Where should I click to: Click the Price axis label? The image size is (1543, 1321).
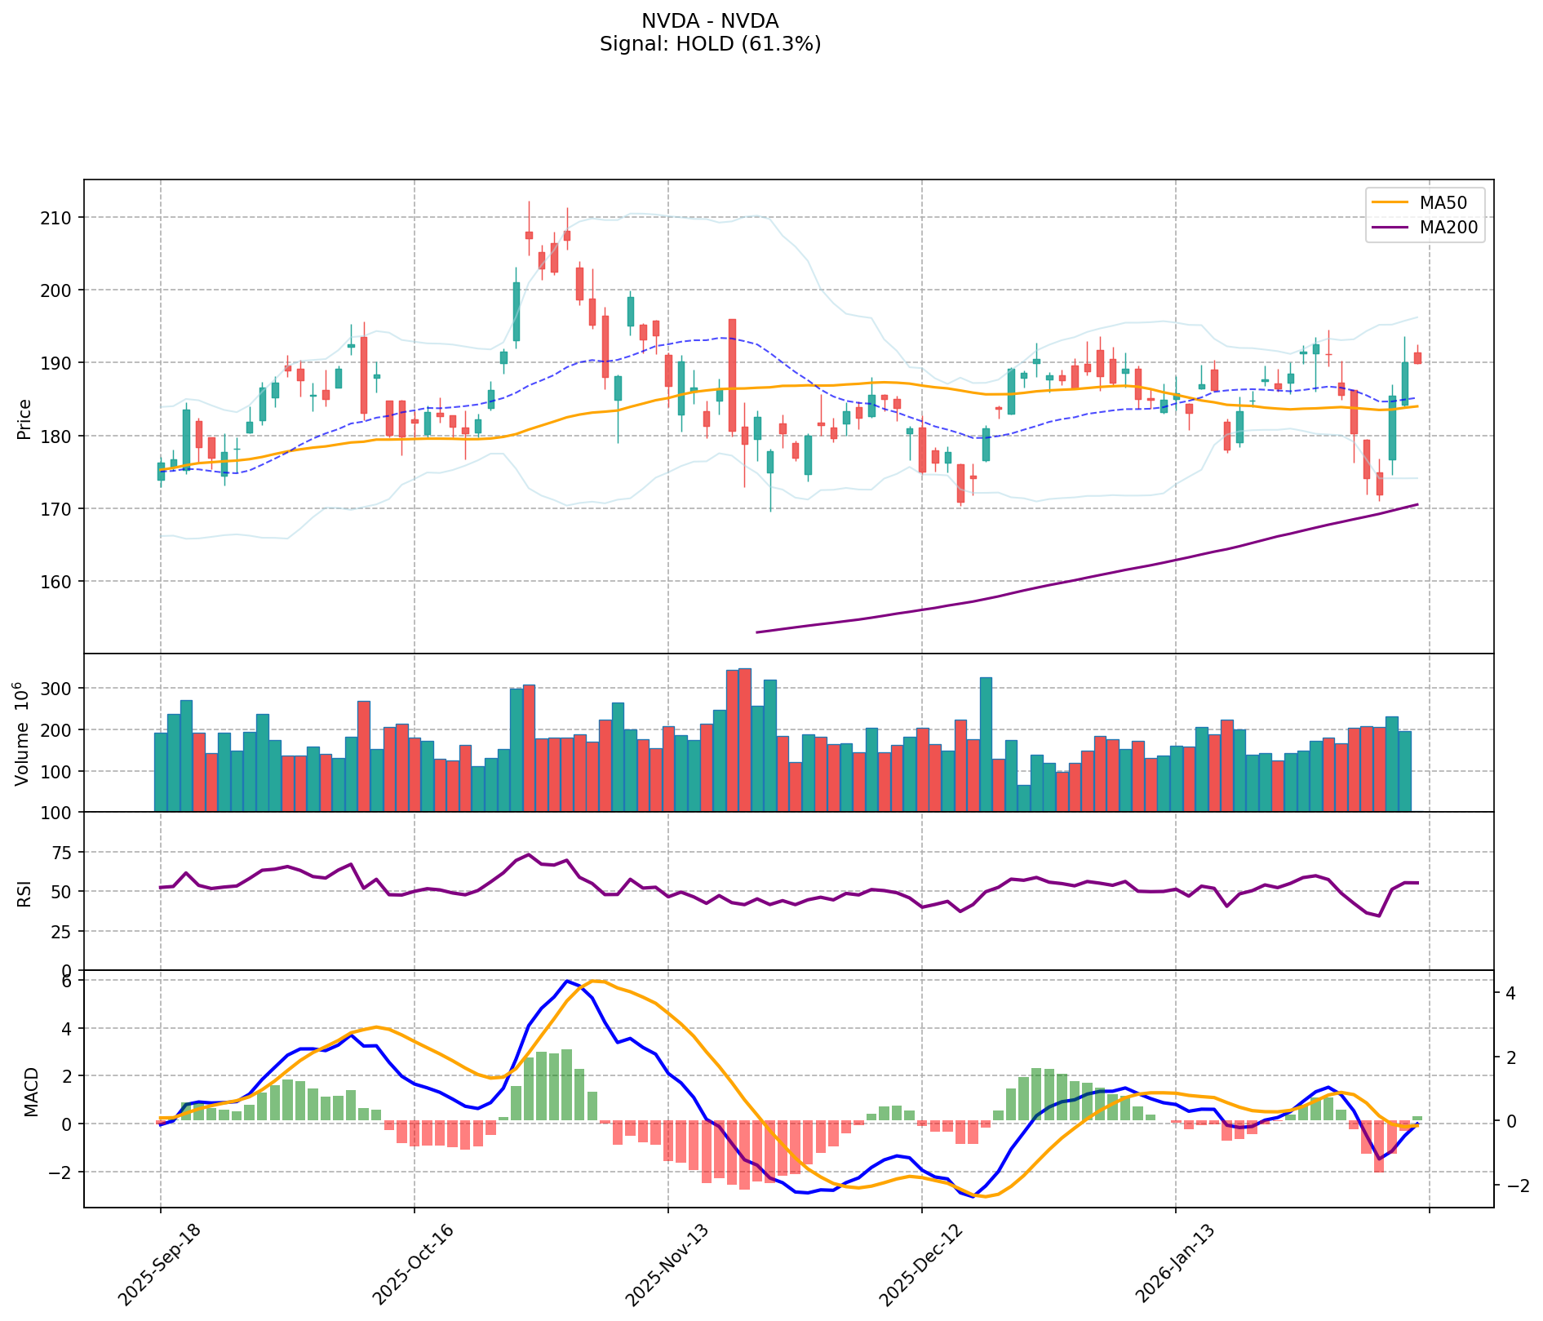pos(24,419)
